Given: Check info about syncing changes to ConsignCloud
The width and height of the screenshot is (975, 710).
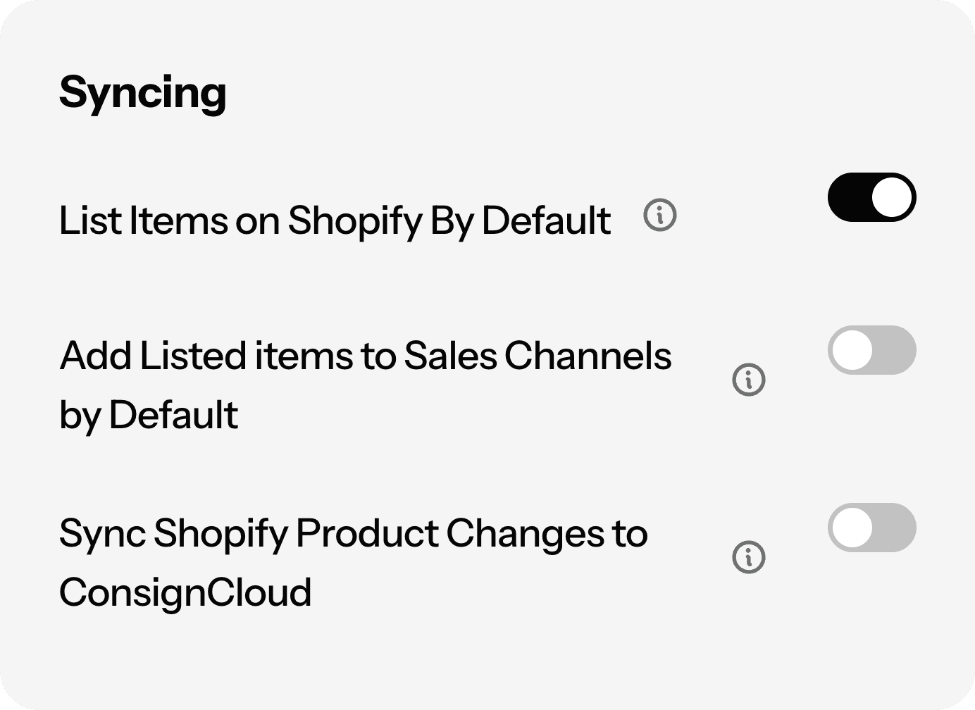Looking at the screenshot, I should pyautogui.click(x=749, y=558).
